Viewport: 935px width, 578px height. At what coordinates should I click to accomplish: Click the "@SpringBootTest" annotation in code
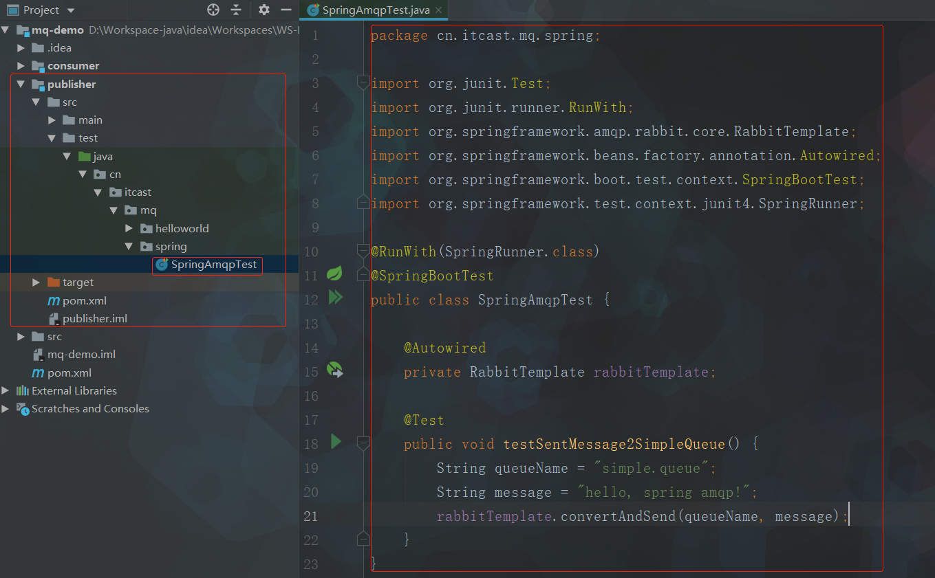[432, 276]
